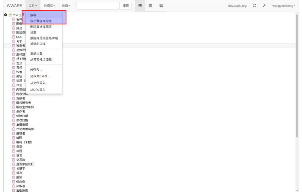Click the WWARE brand link

14,6
